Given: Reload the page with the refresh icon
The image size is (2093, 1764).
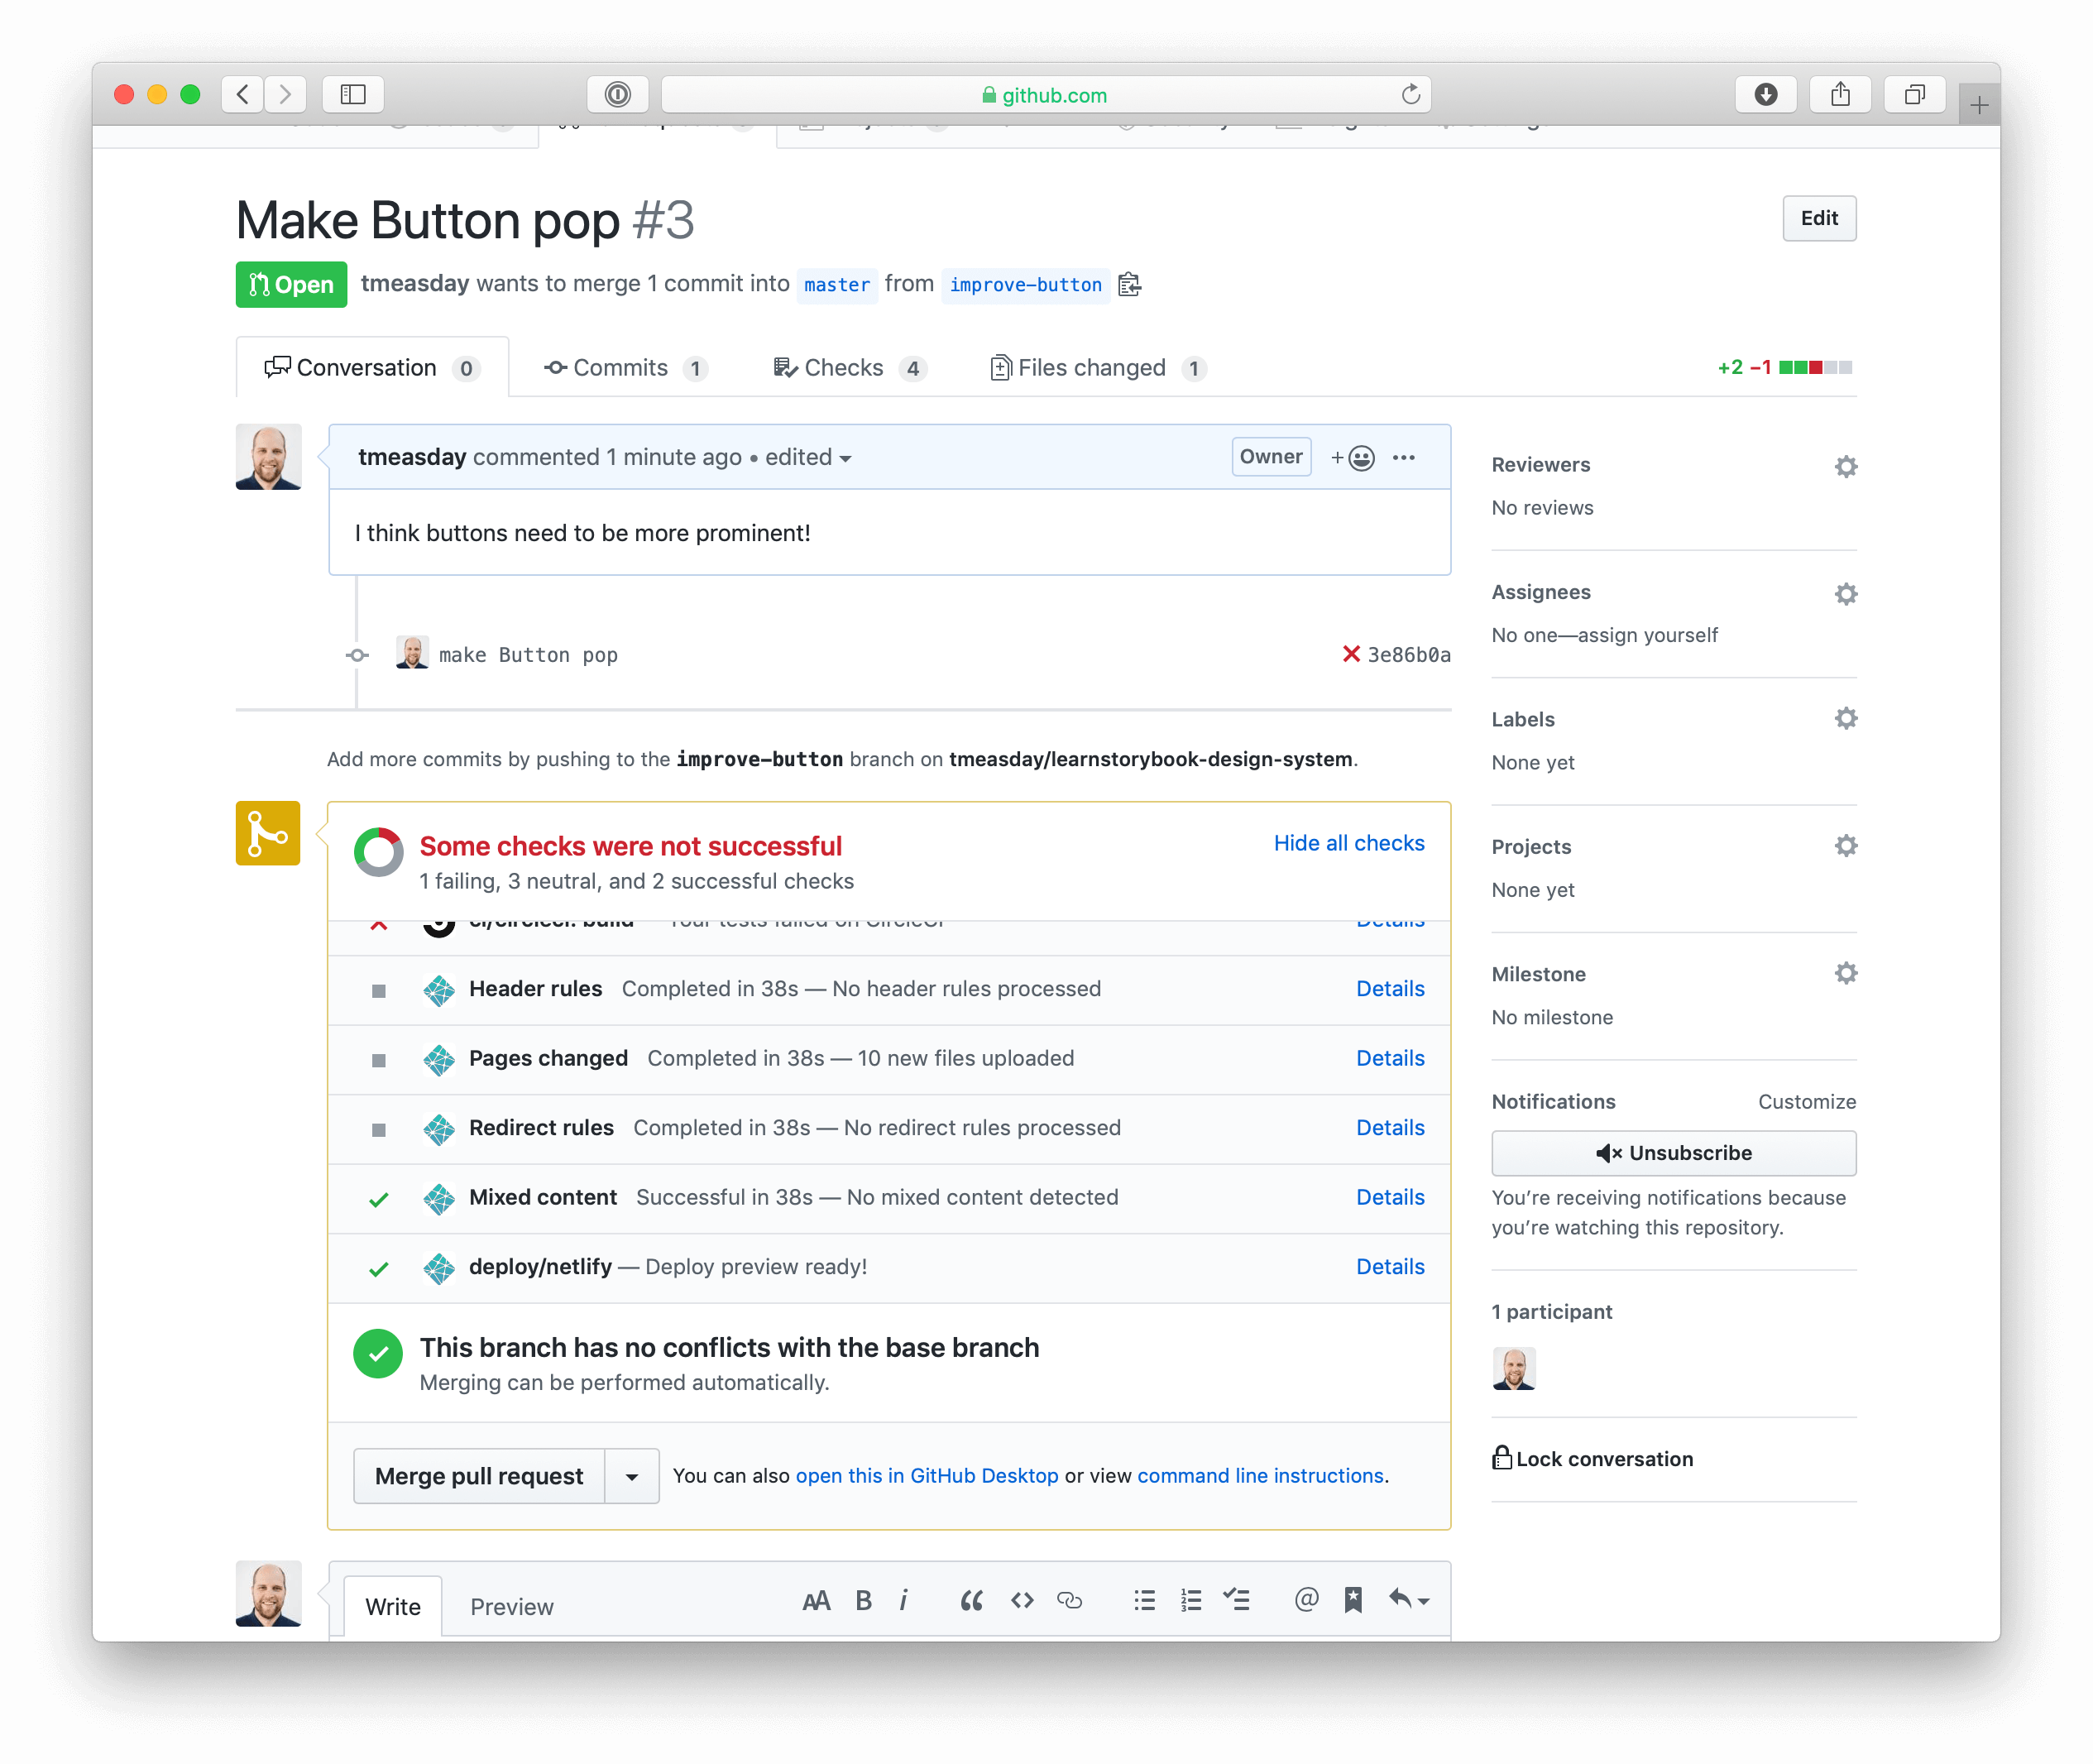Looking at the screenshot, I should pyautogui.click(x=1410, y=94).
